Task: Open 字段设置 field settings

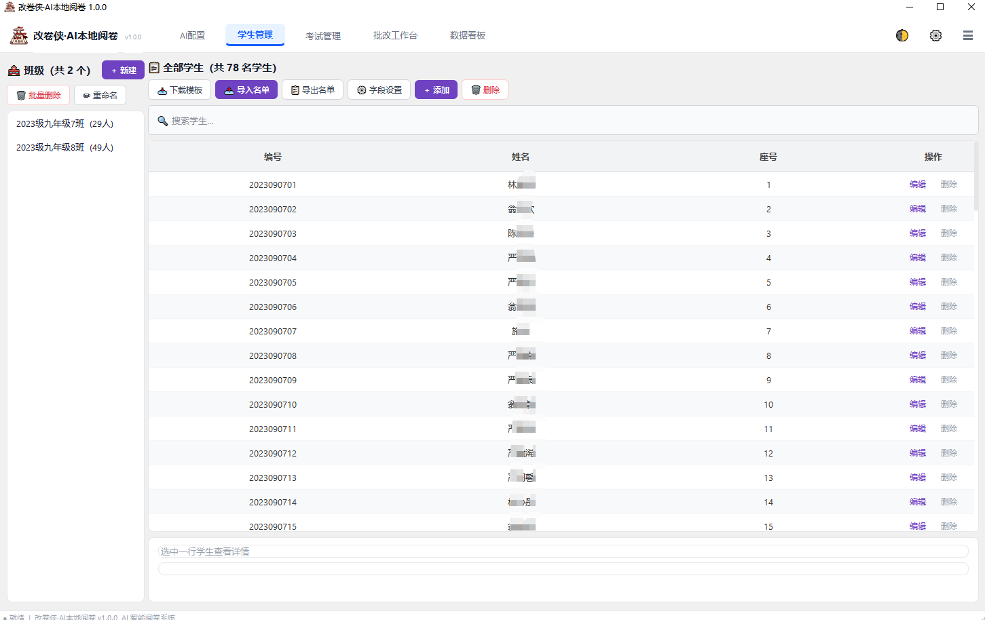Action: [379, 90]
